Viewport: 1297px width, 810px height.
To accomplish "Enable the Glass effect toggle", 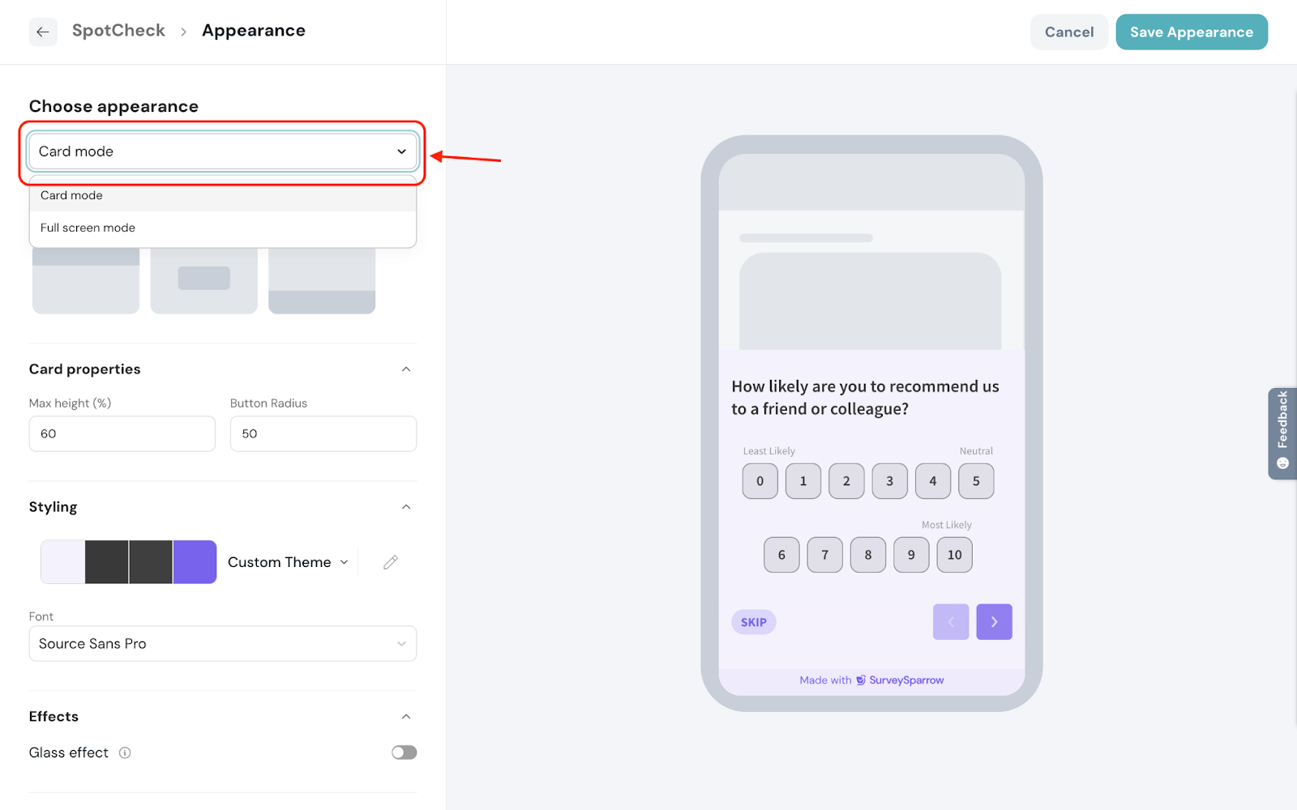I will tap(404, 752).
